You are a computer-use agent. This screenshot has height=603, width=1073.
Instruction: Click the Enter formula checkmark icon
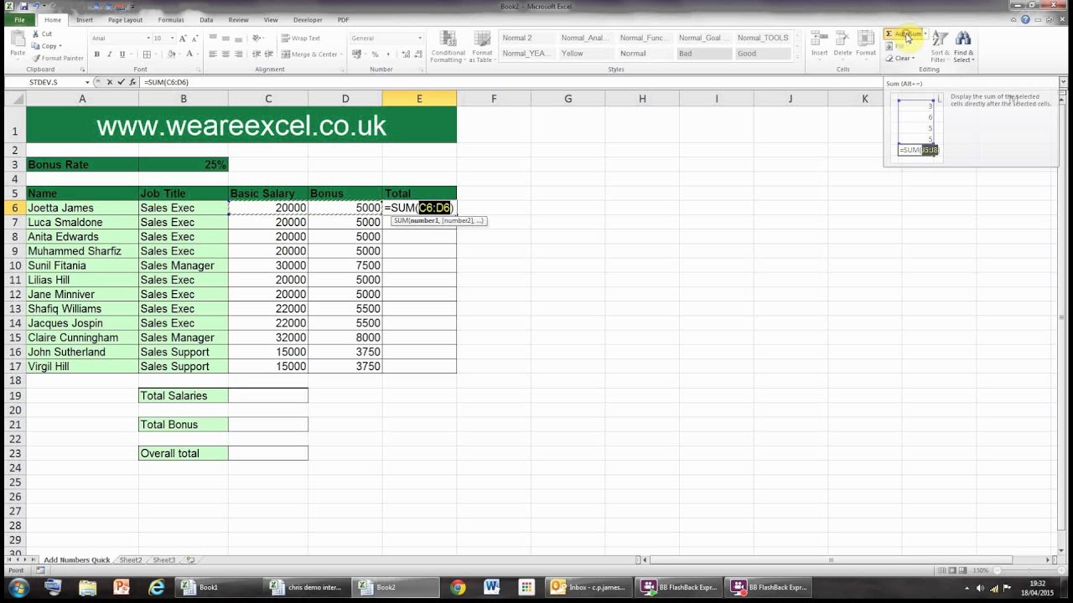121,82
